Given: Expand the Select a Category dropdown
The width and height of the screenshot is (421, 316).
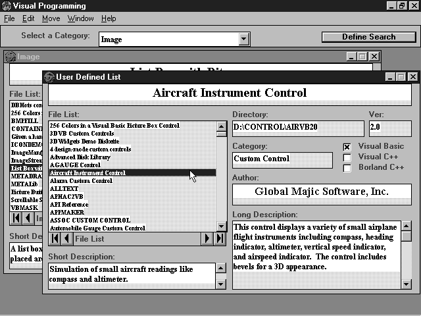Looking at the screenshot, I should click(x=244, y=39).
